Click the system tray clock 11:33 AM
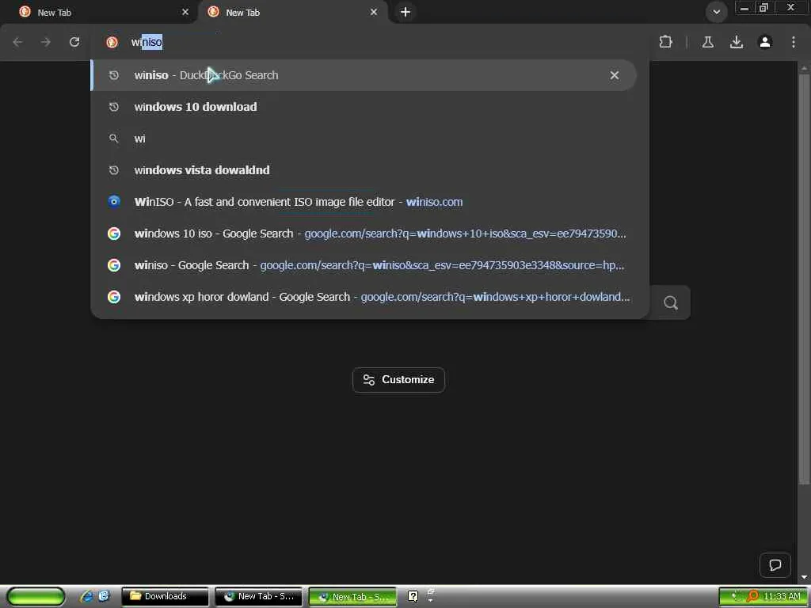Screen dimensions: 811x608 point(782,597)
